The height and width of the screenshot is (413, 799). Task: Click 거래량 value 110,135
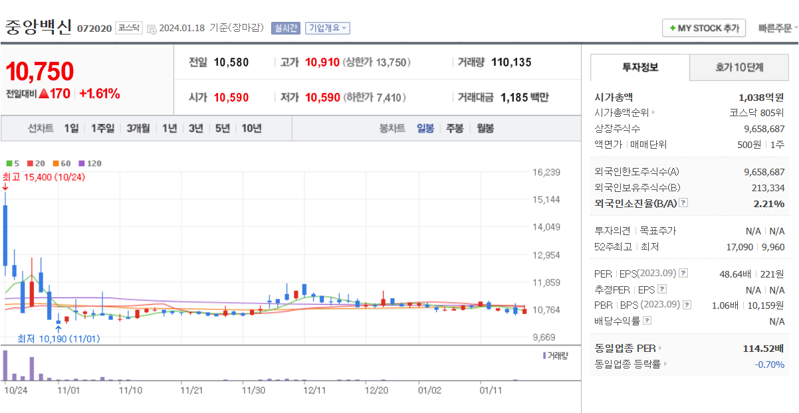click(x=511, y=62)
